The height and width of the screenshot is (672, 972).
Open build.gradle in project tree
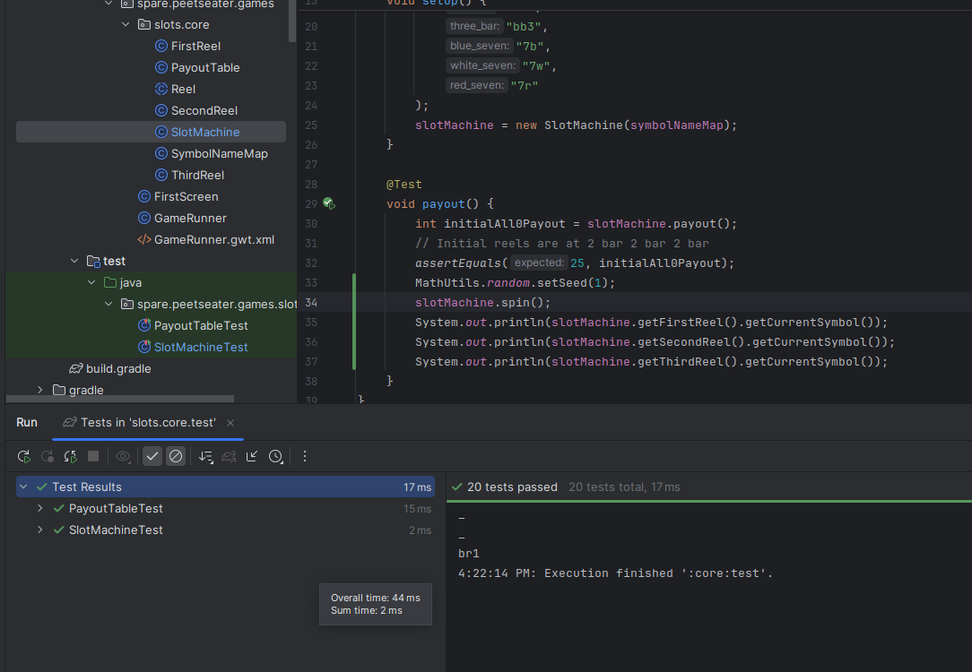point(118,369)
